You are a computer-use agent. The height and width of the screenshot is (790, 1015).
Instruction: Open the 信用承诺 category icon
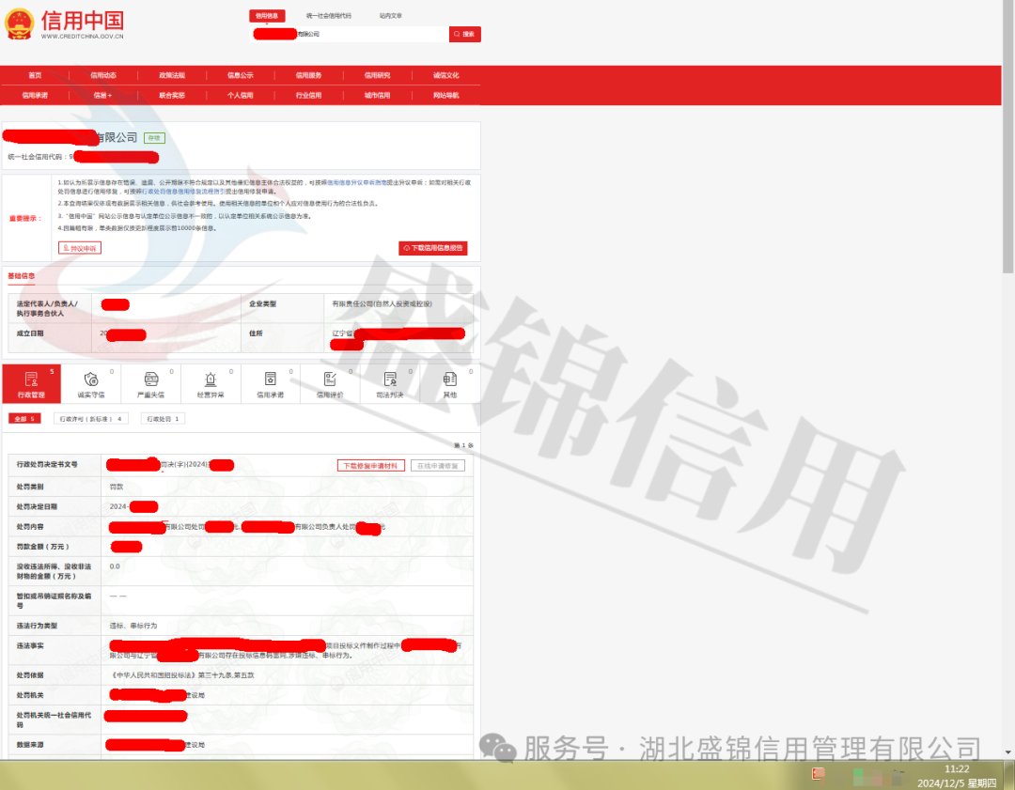271,380
